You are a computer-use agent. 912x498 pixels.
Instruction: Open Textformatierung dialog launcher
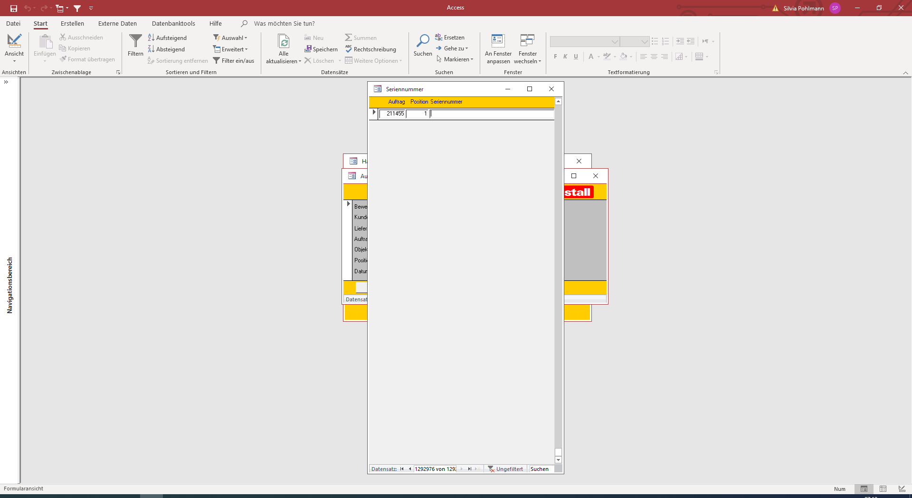click(716, 72)
